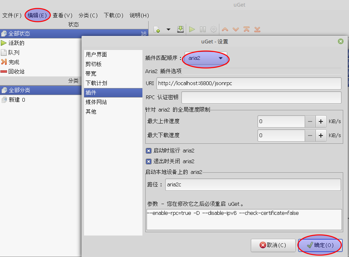
Task: Open the 分类(C) menu
Action: [x=88, y=15]
